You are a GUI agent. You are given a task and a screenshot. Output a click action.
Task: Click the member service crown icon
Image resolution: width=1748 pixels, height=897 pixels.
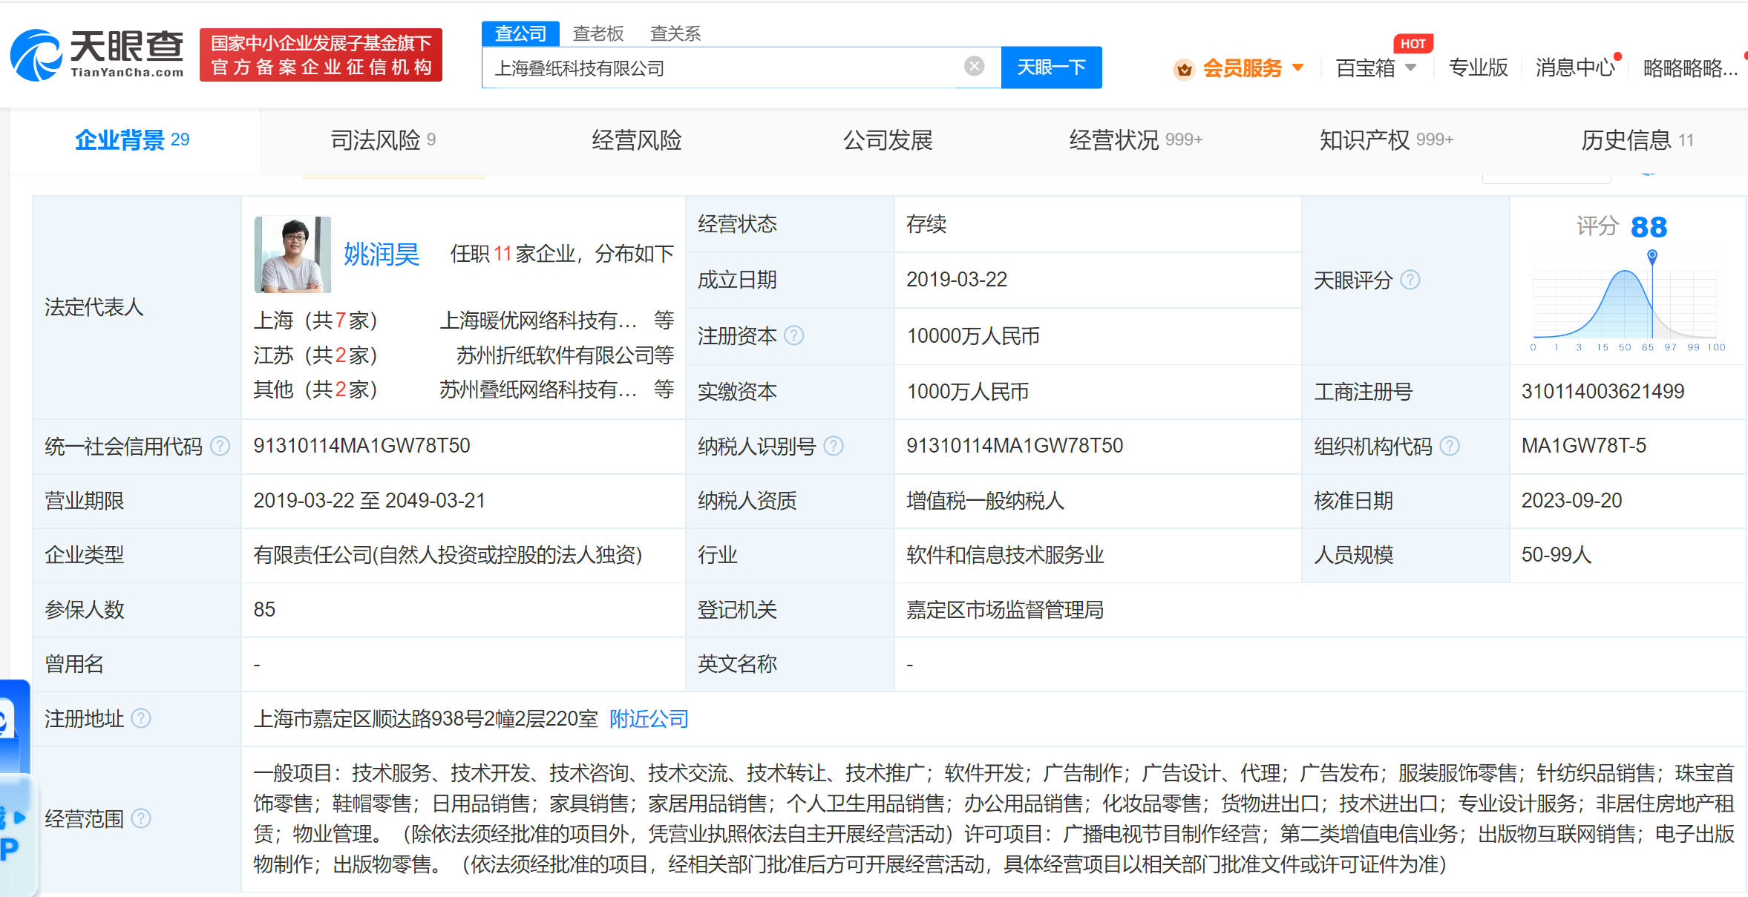pyautogui.click(x=1184, y=69)
